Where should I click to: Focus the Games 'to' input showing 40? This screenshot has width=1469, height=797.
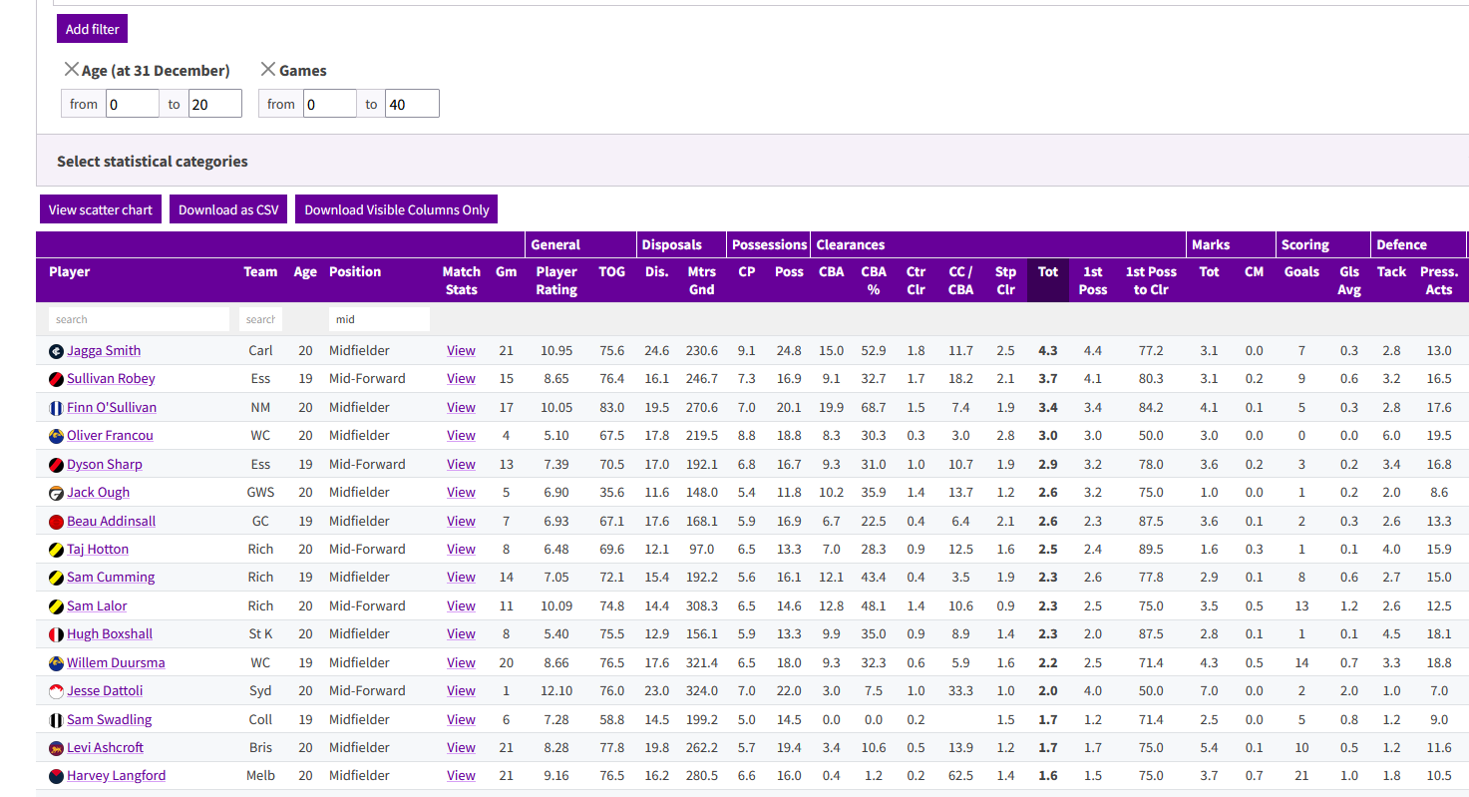tap(412, 104)
